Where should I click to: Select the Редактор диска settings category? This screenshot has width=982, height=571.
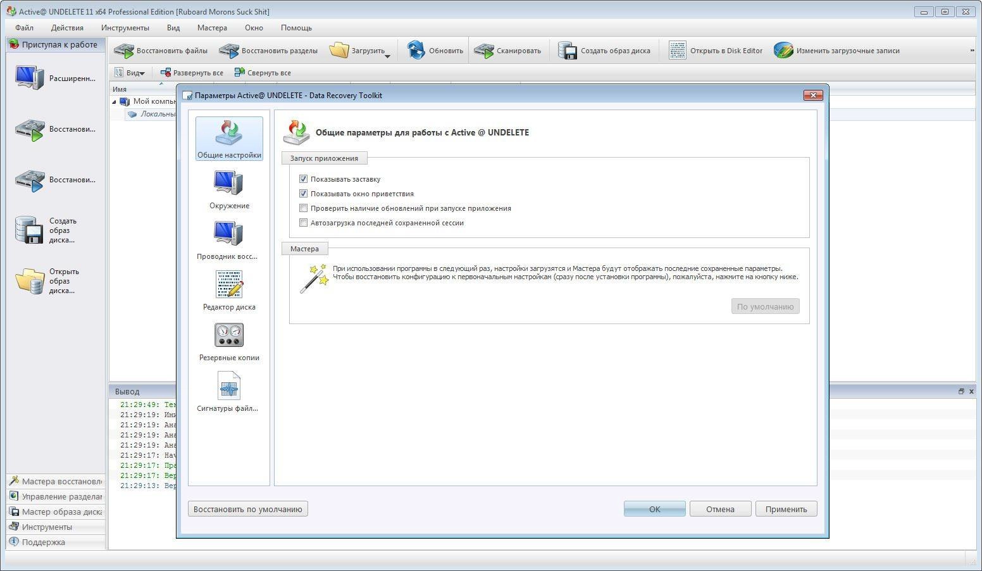[x=229, y=291]
